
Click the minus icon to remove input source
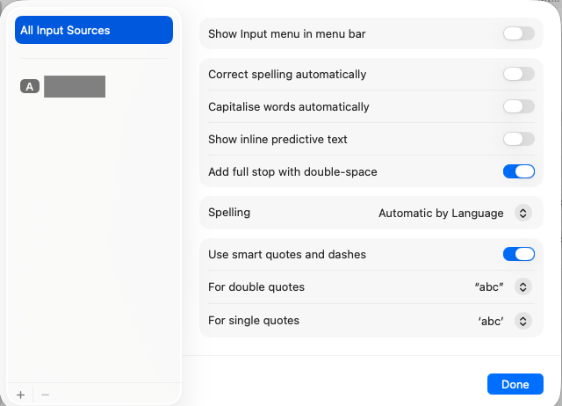pos(45,395)
